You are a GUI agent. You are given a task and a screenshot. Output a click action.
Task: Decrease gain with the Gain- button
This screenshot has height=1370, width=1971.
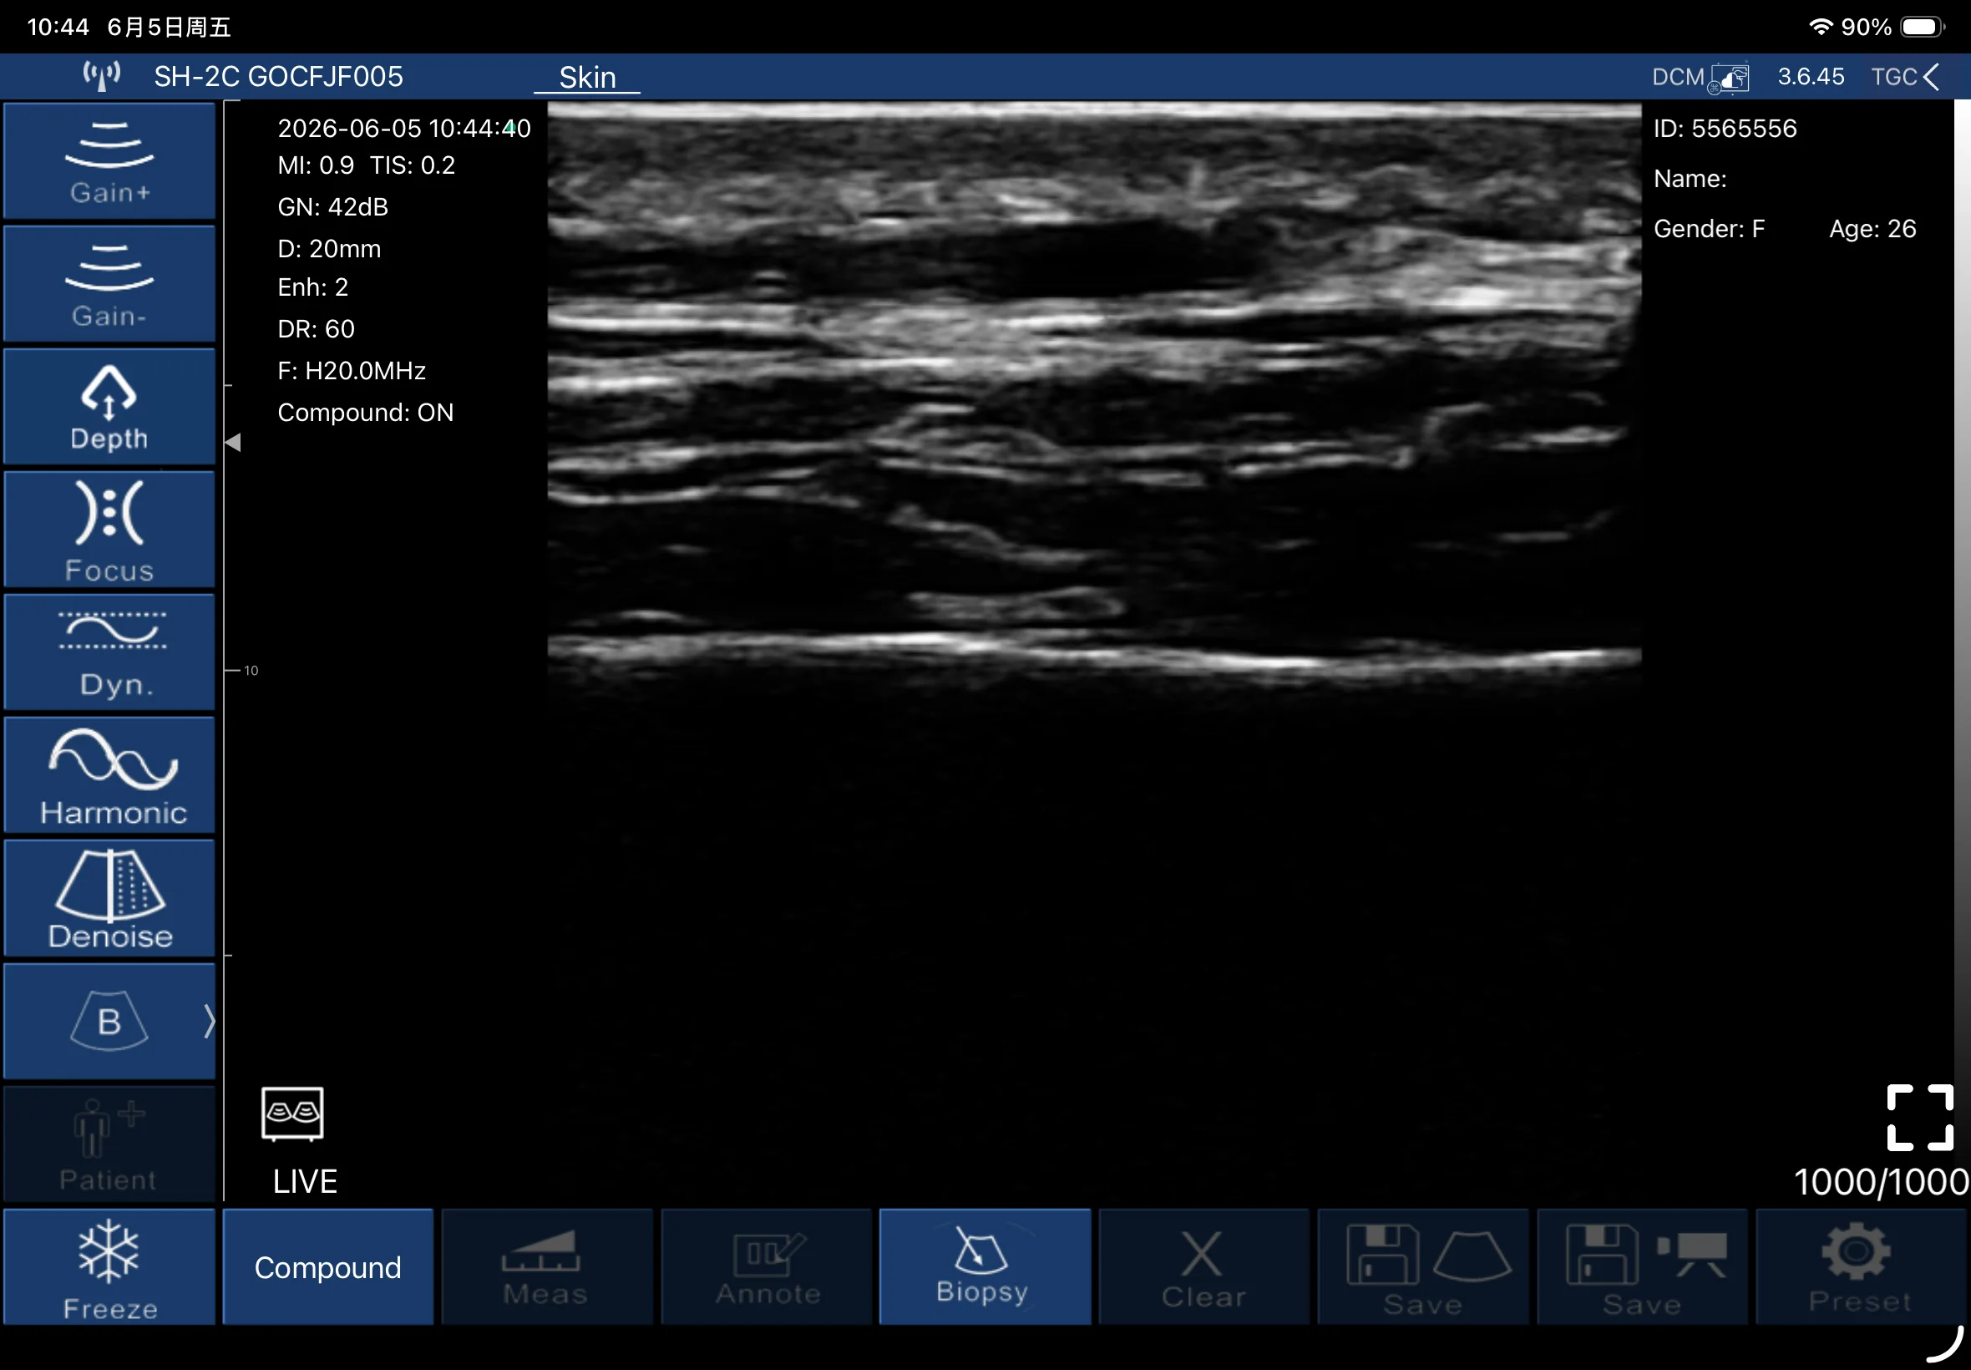[109, 284]
